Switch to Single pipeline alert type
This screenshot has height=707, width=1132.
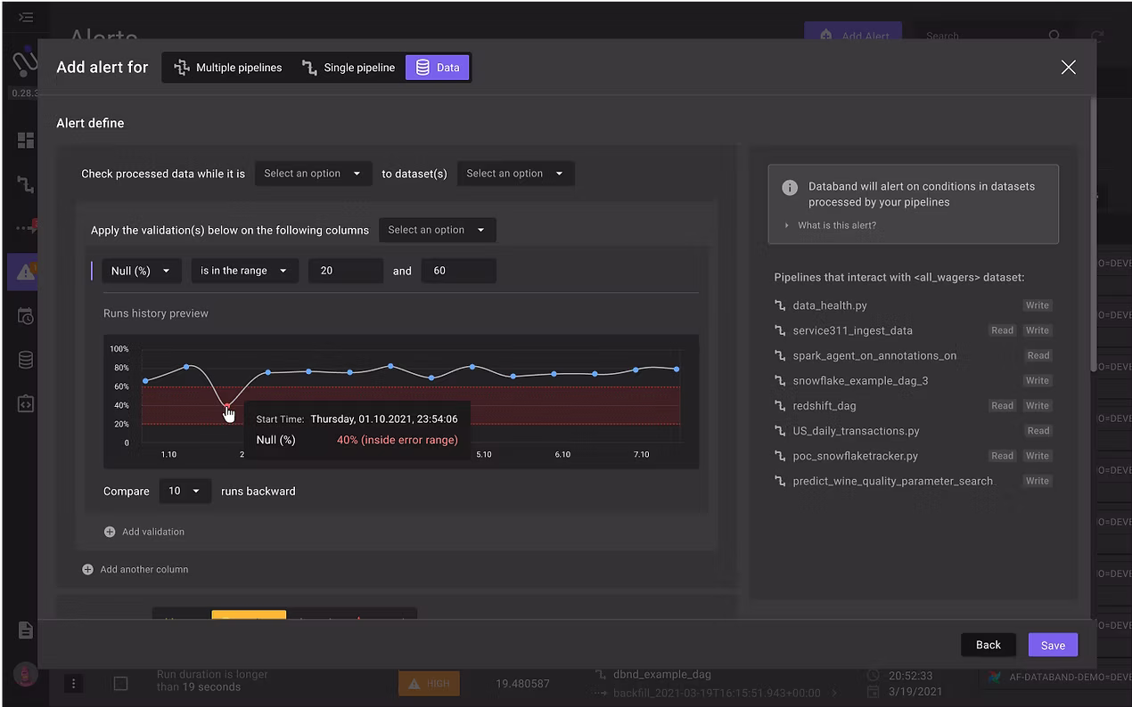pyautogui.click(x=349, y=68)
